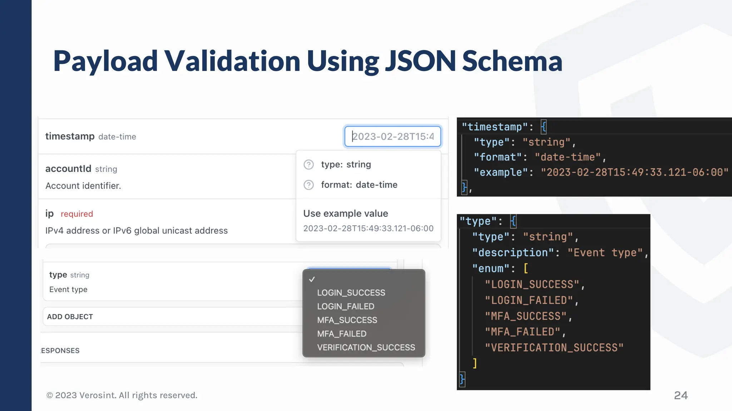732x411 pixels.
Task: Click the checkmark on blank dropdown option
Action: click(x=312, y=279)
